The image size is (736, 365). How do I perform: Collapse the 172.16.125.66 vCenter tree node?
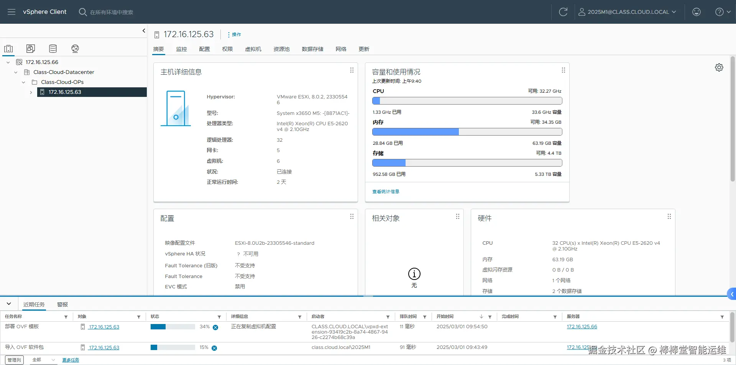[8, 62]
